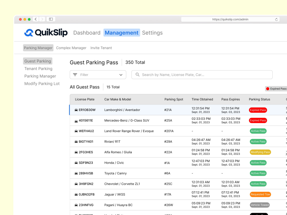Toggle the browser sidebar icon

tap(51, 19)
